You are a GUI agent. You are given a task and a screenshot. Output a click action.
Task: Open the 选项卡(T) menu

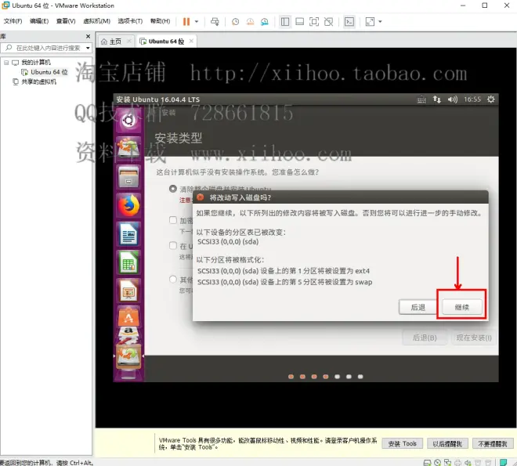tap(130, 21)
